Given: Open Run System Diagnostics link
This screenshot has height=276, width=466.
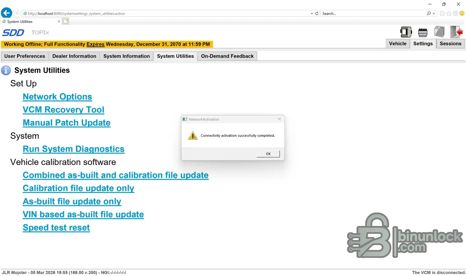Looking at the screenshot, I should [x=74, y=149].
